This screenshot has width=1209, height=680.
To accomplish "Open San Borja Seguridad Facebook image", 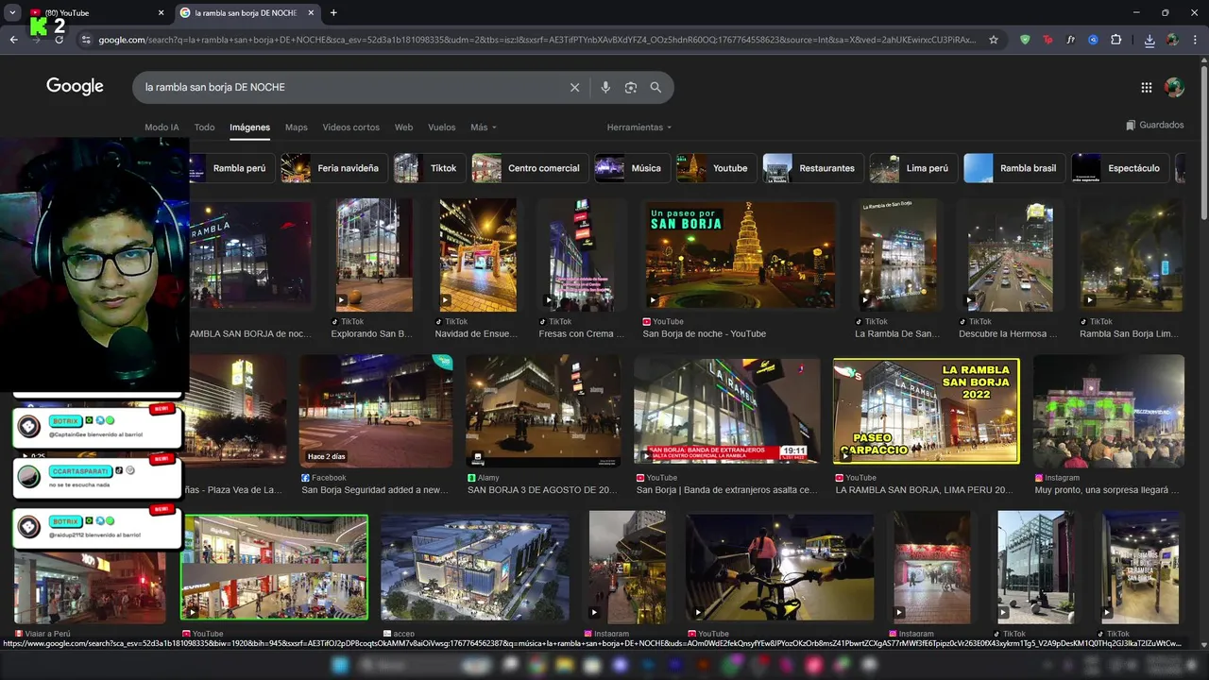I will click(376, 411).
